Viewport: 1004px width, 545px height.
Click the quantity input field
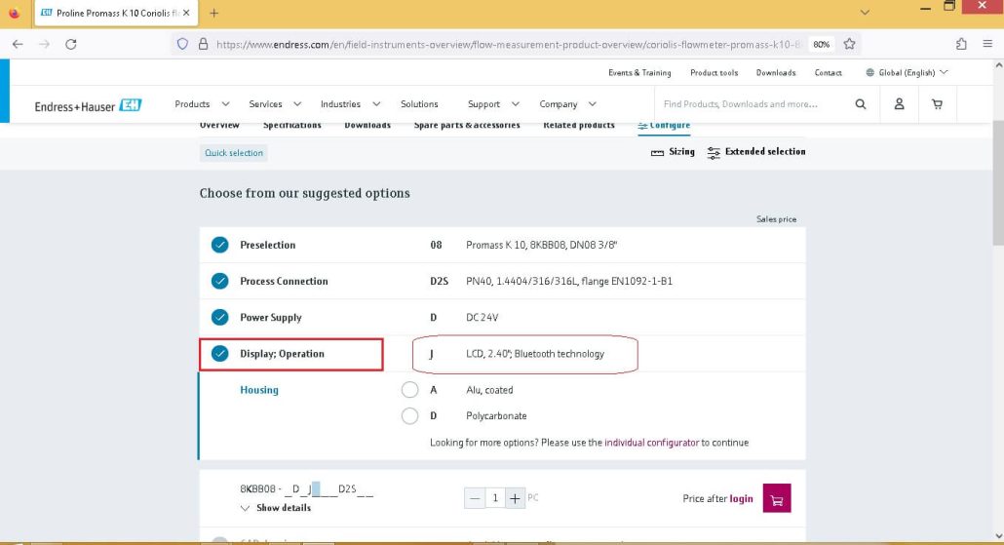495,497
